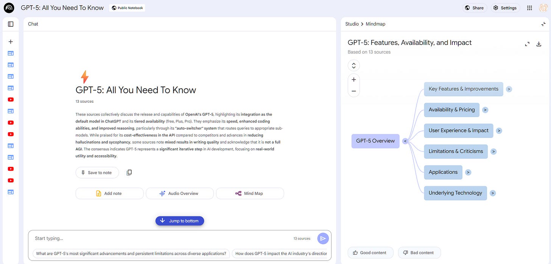Click the copy icon beside Save to note

[x=129, y=173]
